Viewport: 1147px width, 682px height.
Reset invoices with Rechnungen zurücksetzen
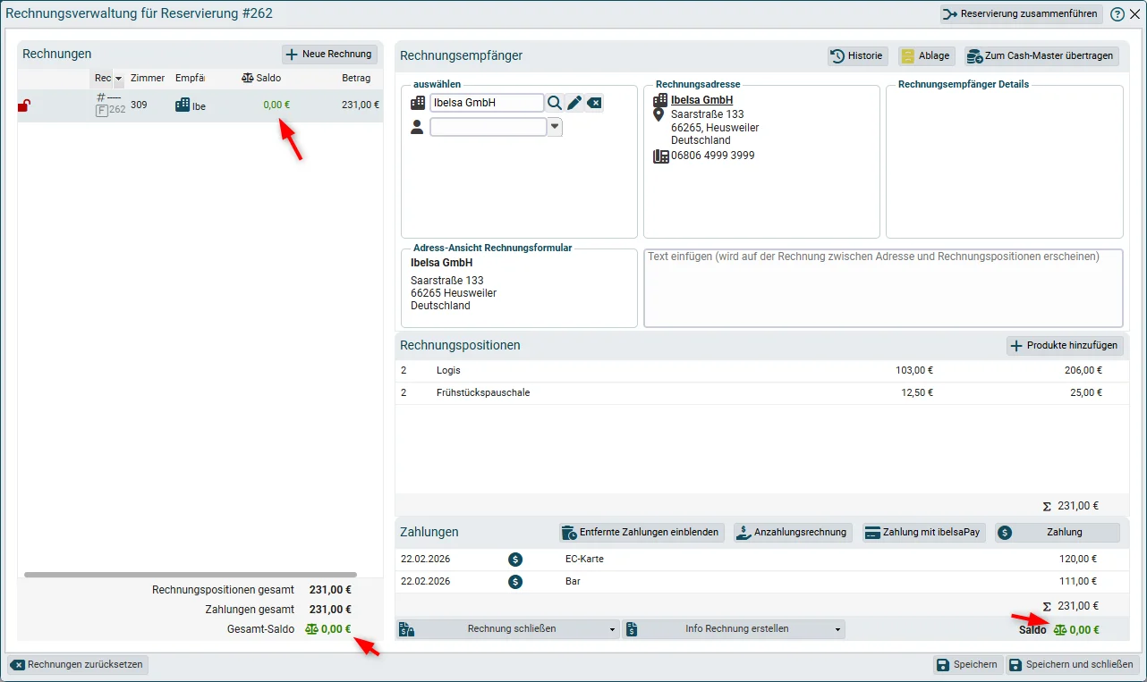78,665
